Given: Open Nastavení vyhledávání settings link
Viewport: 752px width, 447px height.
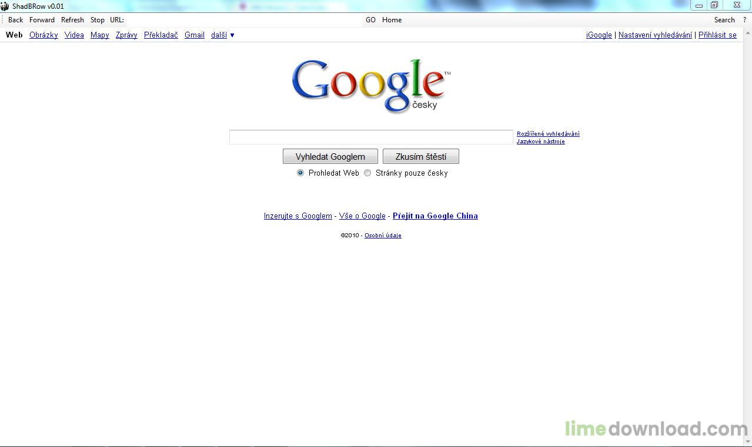Looking at the screenshot, I should coord(655,35).
